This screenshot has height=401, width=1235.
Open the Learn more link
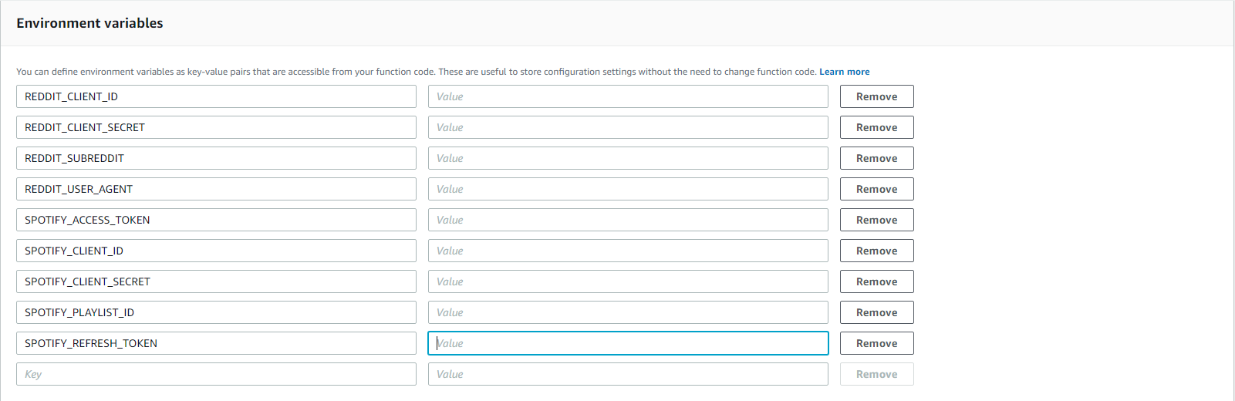pos(844,72)
